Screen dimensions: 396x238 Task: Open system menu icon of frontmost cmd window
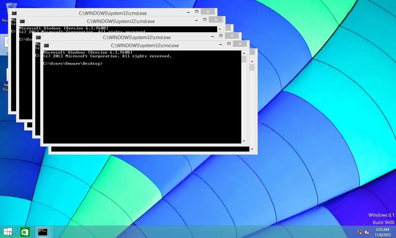pyautogui.click(x=46, y=46)
